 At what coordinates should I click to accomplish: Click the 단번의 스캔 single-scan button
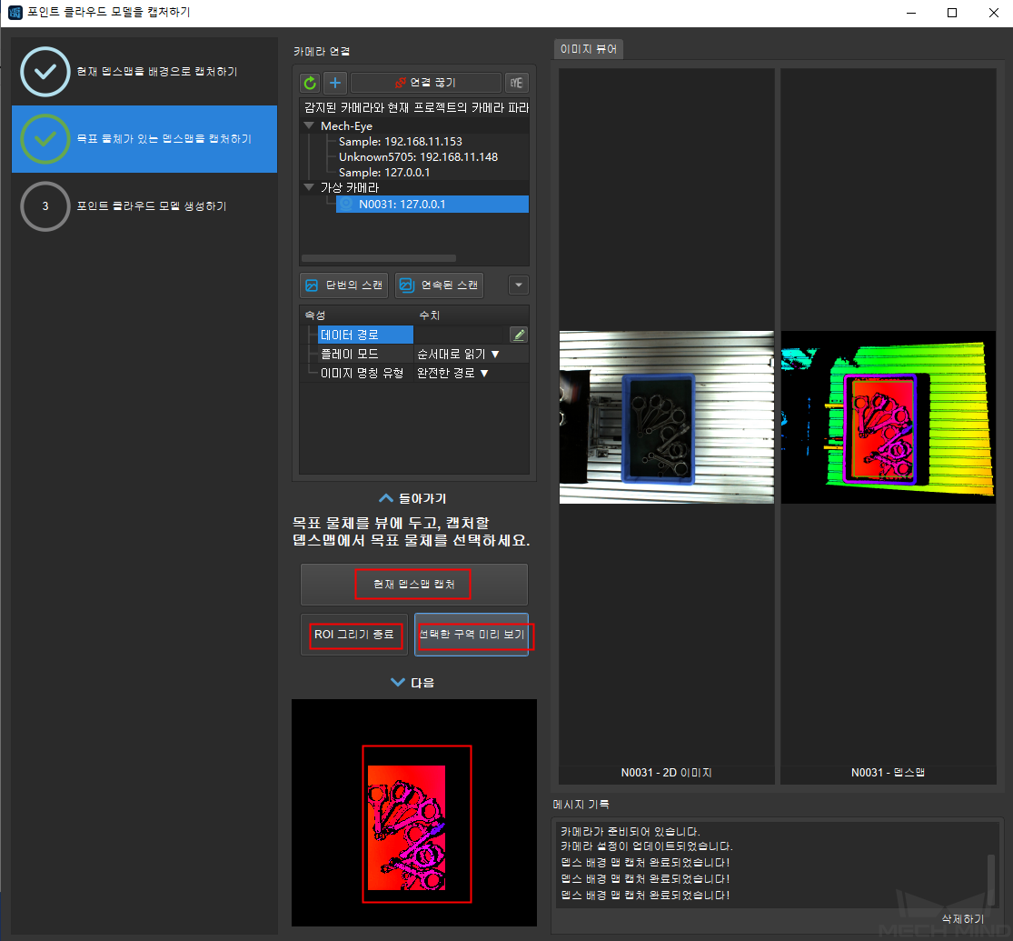pyautogui.click(x=344, y=285)
